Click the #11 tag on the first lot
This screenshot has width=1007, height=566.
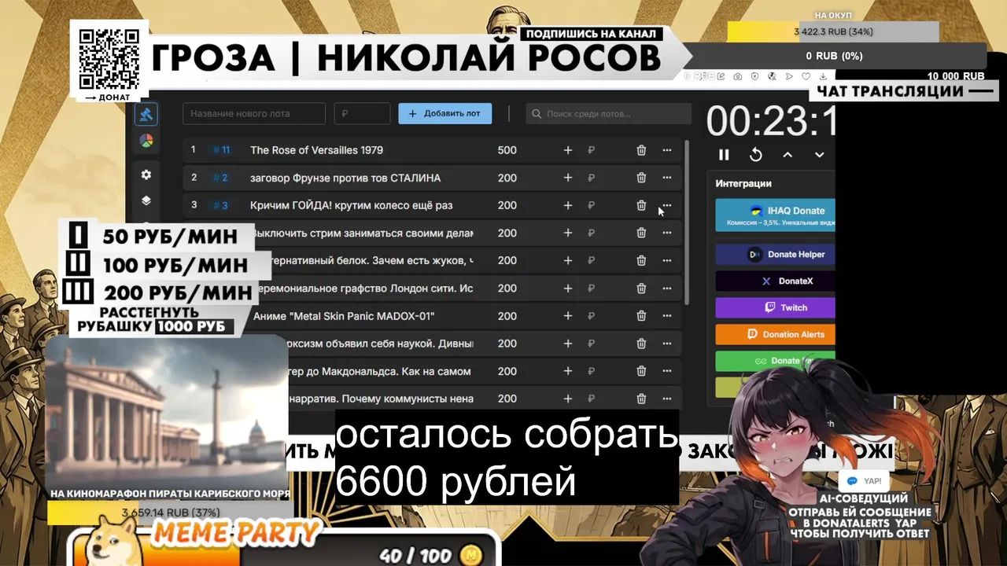click(221, 150)
